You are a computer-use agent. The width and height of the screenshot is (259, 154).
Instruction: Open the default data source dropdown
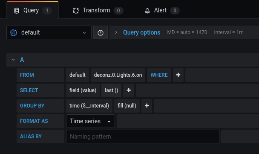coord(49,32)
